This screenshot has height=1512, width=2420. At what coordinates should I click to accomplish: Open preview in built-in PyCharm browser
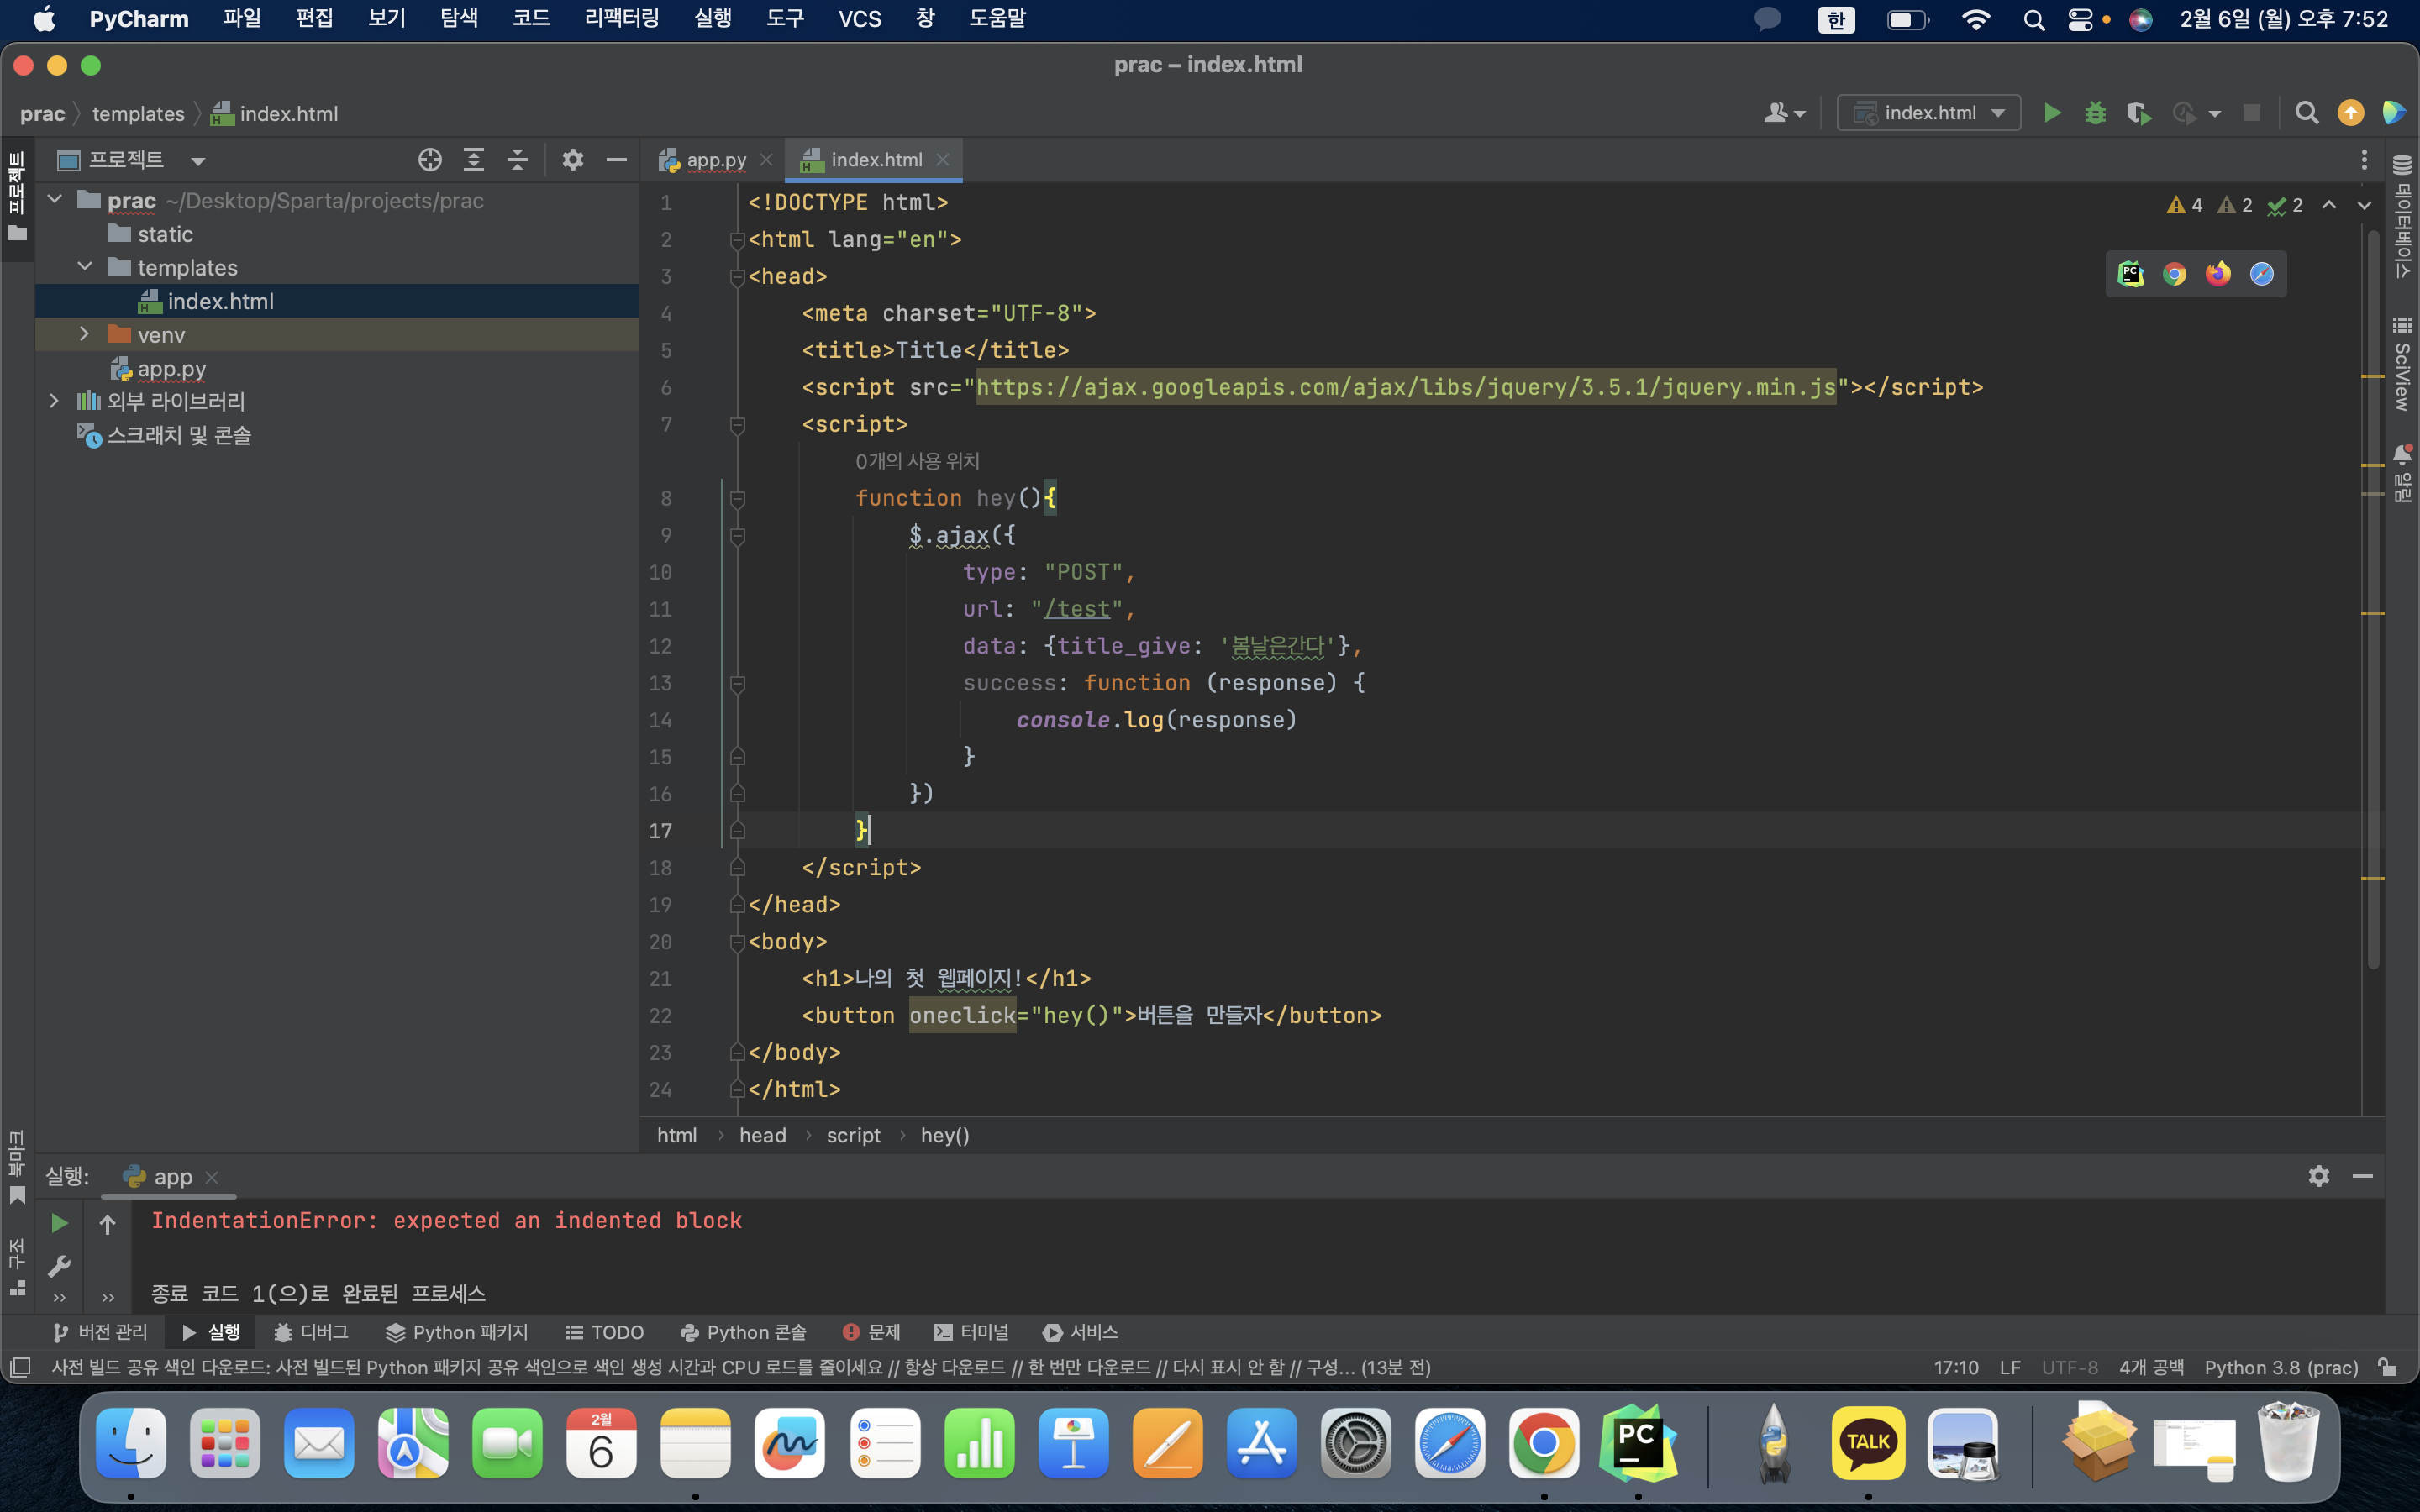[2131, 274]
